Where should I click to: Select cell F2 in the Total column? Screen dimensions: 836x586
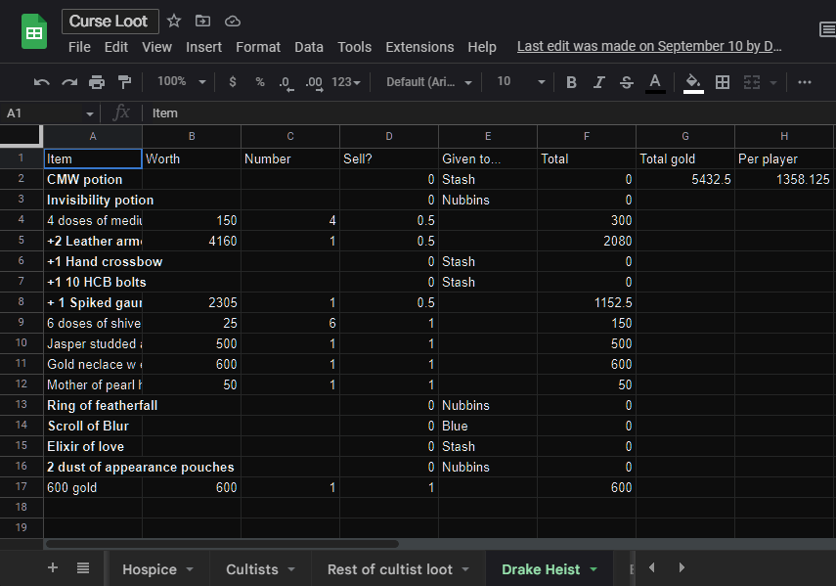[587, 178]
